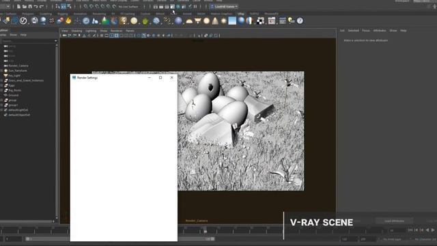
Task: Maximize the Render Settings window
Action: pyautogui.click(x=160, y=77)
